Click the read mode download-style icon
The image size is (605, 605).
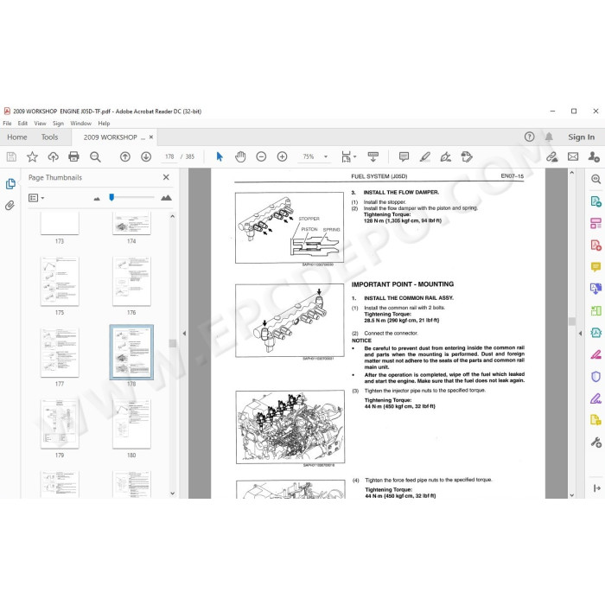[373, 156]
